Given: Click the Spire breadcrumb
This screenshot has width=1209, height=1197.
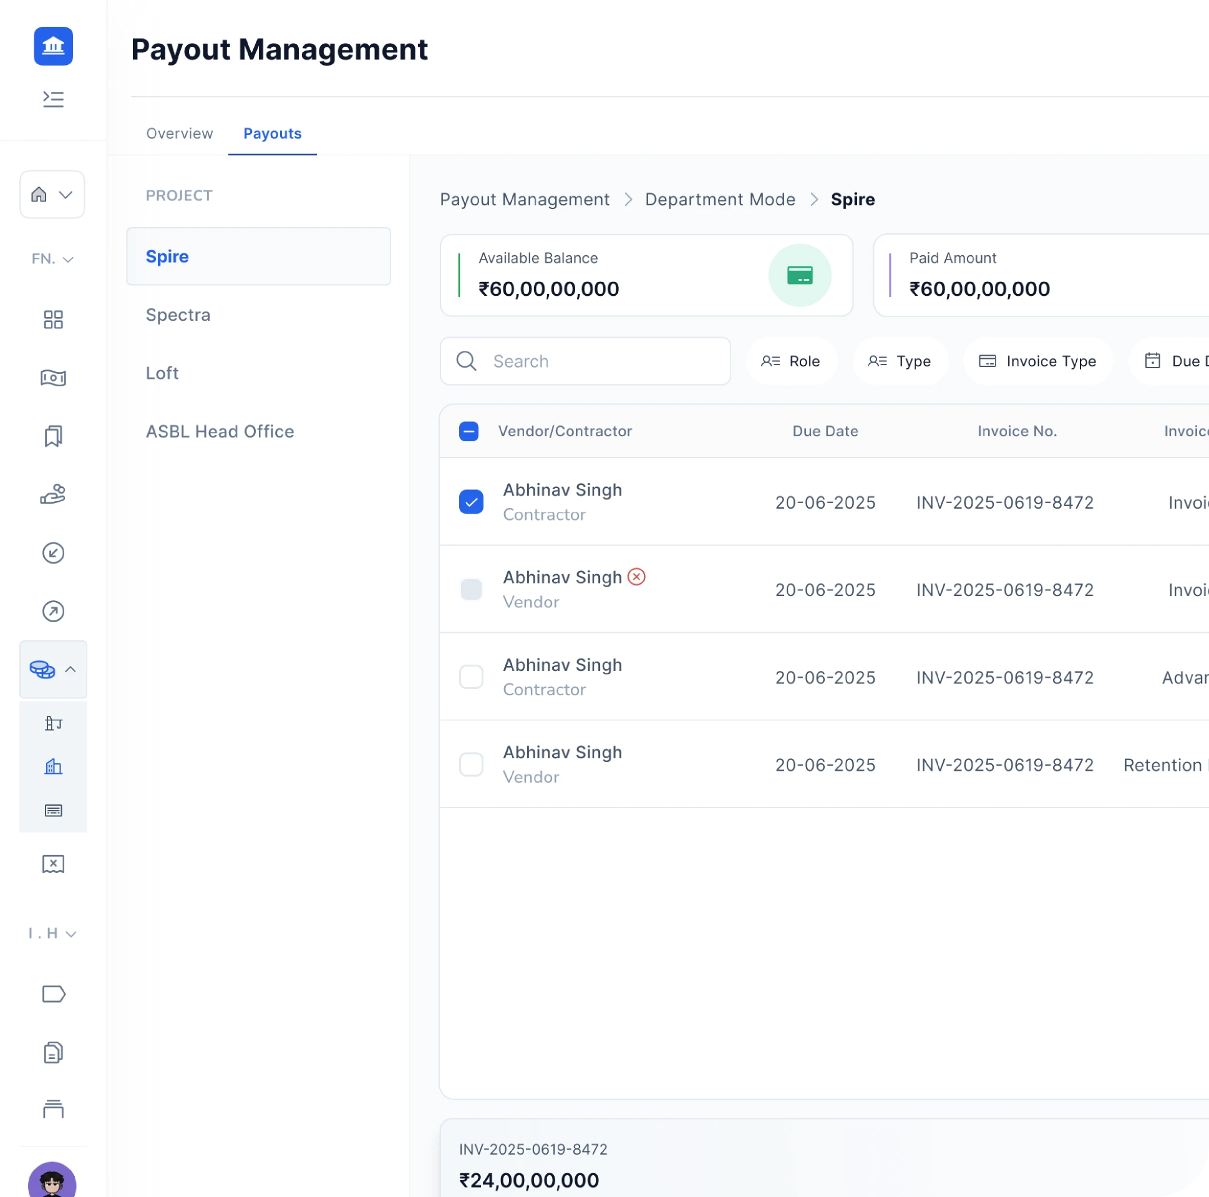Looking at the screenshot, I should click(x=853, y=199).
